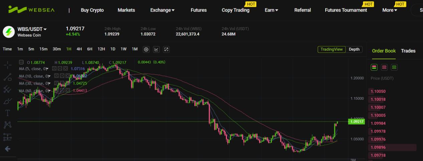Image resolution: width=423 pixels, height=161 pixels.
Task: Show buy orders only in order book
Action: [x=394, y=67]
